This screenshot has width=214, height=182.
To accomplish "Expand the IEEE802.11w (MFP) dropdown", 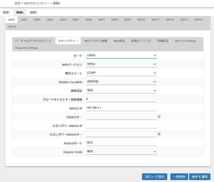I will (121, 82).
